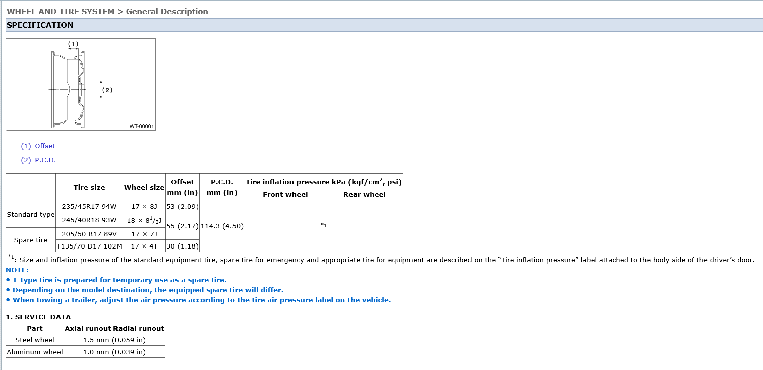This screenshot has width=763, height=370.
Task: Click the "1. SERVICE DATA" heading
Action: tap(38, 317)
